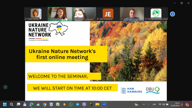Image resolution: width=192 pixels, height=108 pixels.
Task: Open Google Chrome from the taskbar
Action: pos(45,104)
